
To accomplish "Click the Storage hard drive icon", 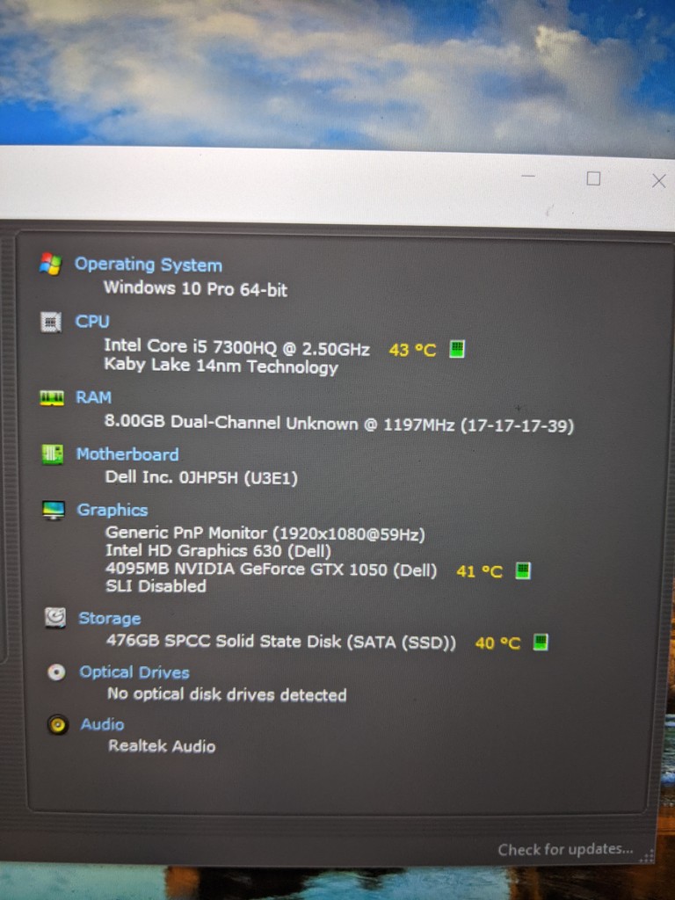I will pos(55,618).
